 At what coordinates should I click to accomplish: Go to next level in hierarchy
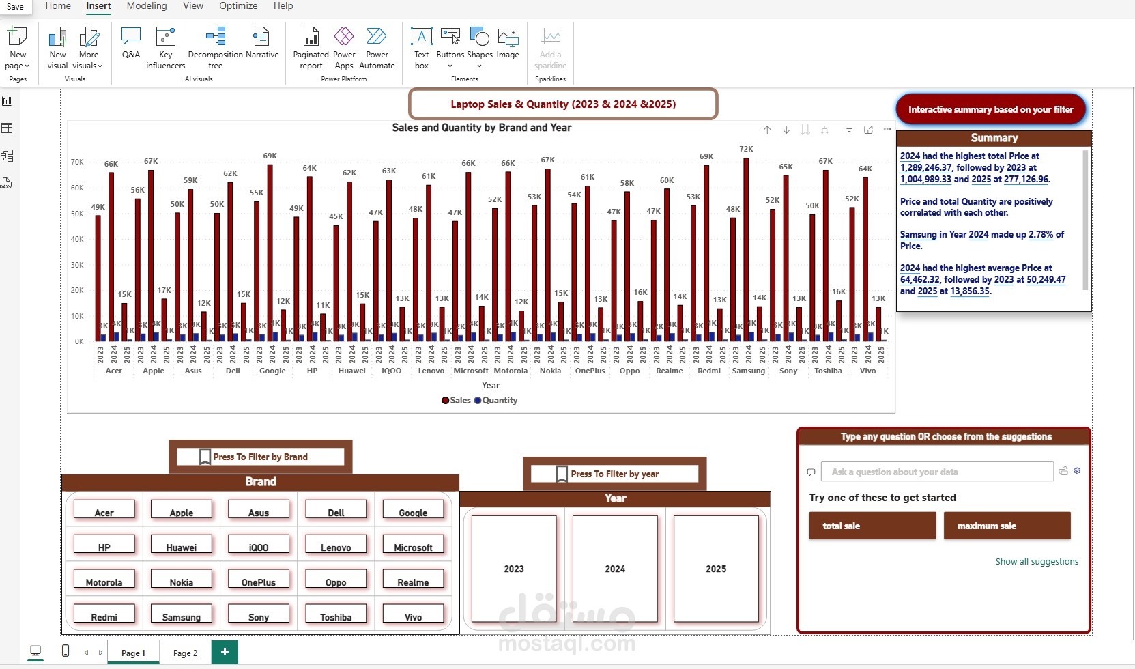805,130
